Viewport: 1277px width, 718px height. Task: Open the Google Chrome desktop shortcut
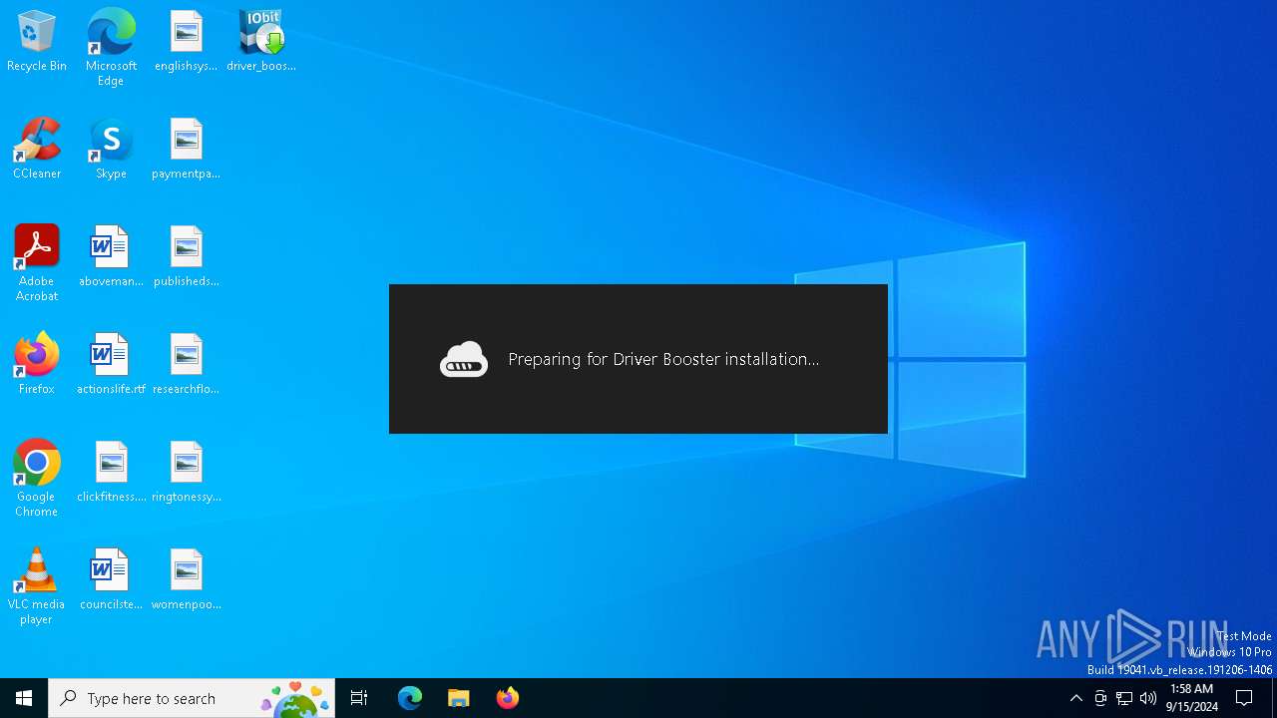click(x=37, y=479)
